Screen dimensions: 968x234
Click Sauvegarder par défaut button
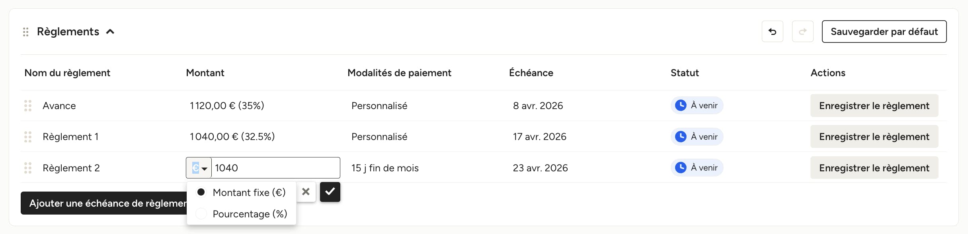pos(884,31)
